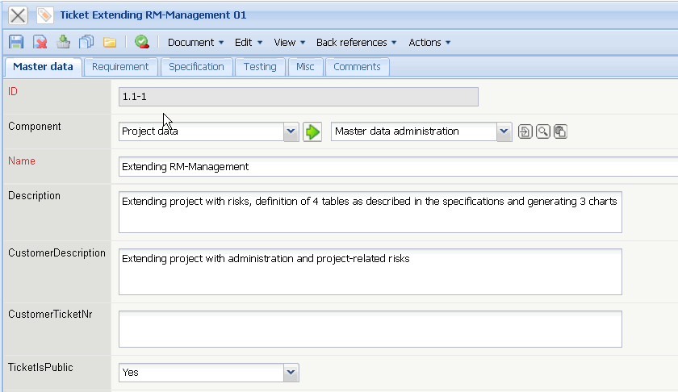Click into the Name input field
Image resolution: width=678 pixels, height=392 pixels.
[395, 167]
